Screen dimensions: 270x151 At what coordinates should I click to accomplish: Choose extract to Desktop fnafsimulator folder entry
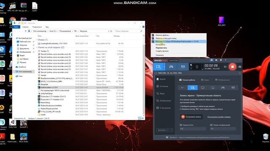[178, 42]
